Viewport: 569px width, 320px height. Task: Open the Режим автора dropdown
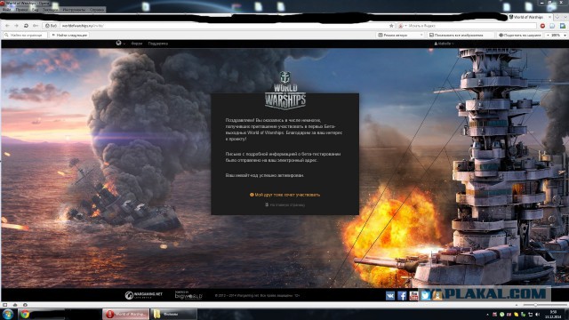point(400,36)
